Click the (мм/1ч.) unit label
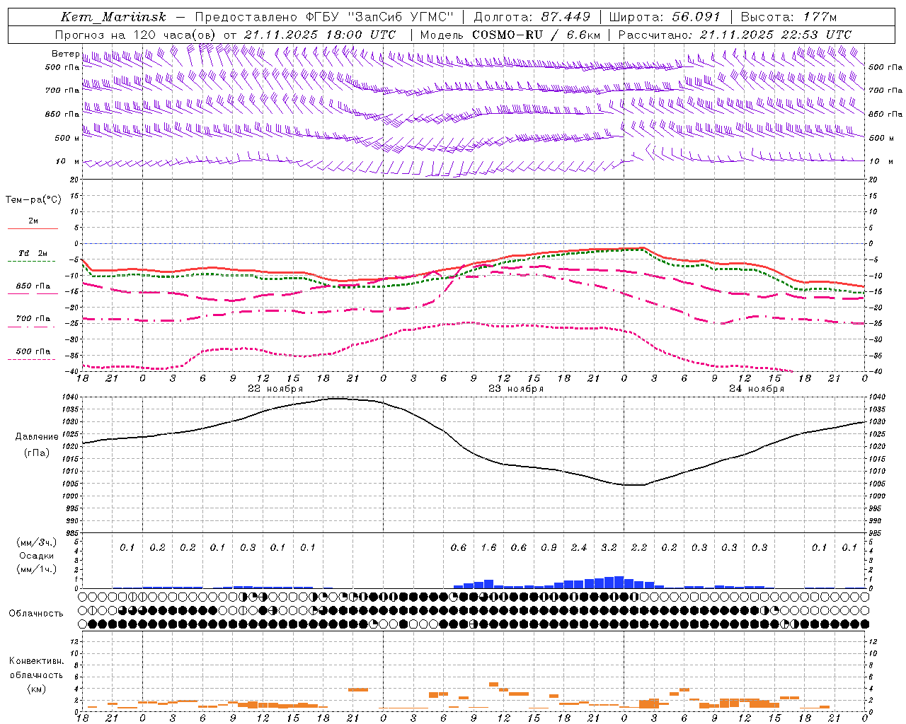906x724 pixels. 37,569
